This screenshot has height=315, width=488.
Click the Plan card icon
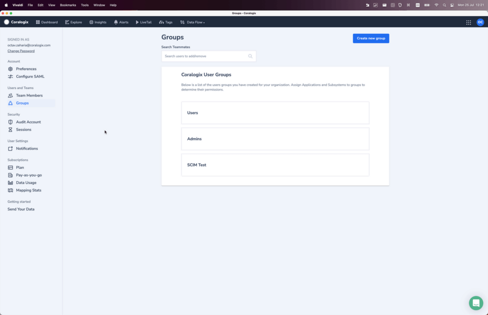(10, 167)
